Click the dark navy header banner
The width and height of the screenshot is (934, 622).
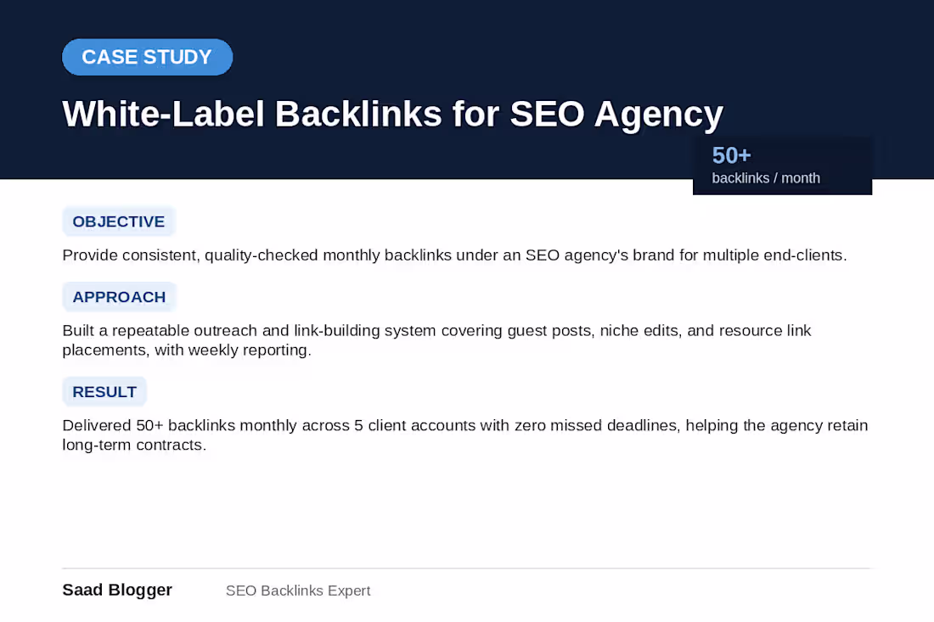pos(467,89)
